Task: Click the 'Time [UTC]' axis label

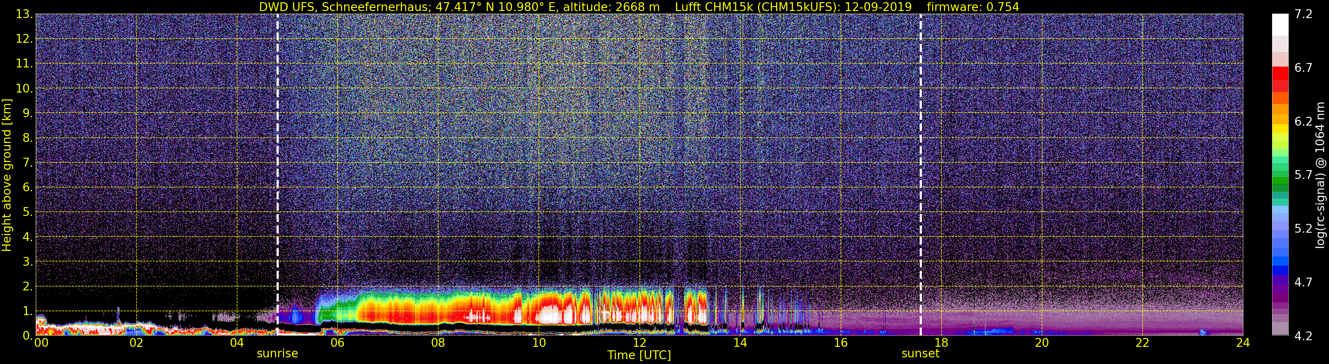Action: [639, 355]
